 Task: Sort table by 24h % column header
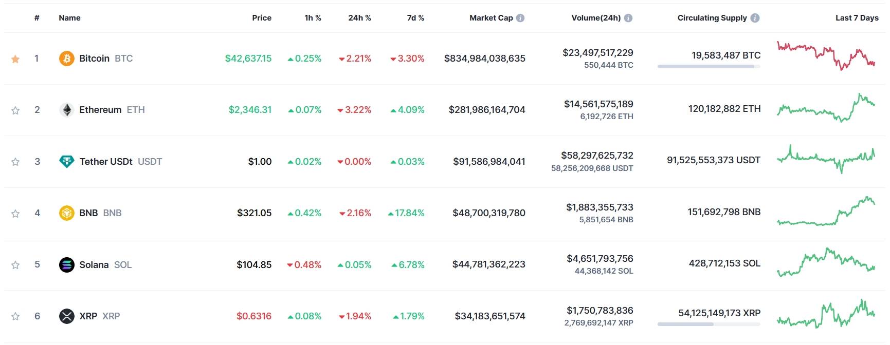click(x=359, y=18)
